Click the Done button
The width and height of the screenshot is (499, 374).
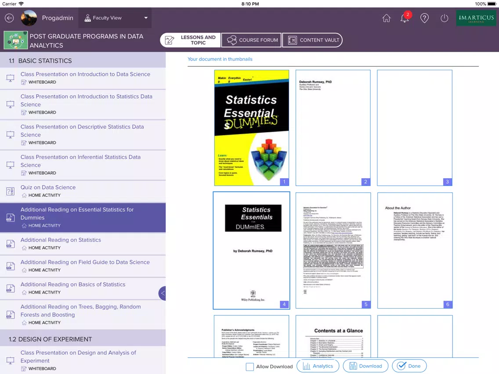coord(409,366)
